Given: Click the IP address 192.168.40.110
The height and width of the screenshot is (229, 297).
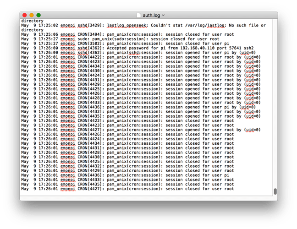Looking at the screenshot, I should coord(198,48).
